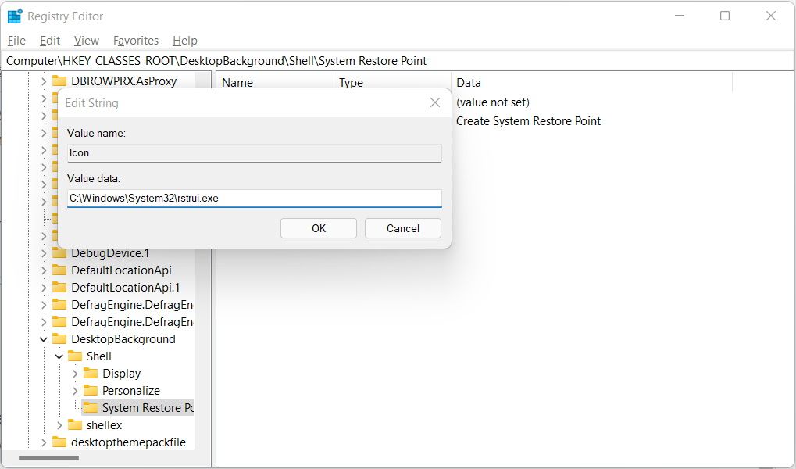Select the DesktopBackground tree label
This screenshot has height=469, width=796.
(123, 339)
